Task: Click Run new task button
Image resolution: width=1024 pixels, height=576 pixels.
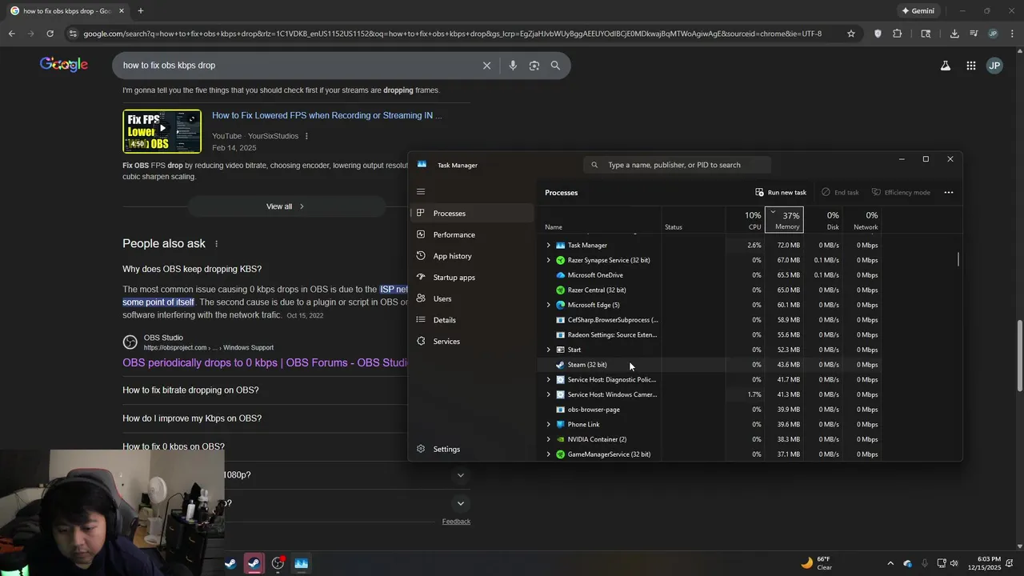Action: tap(781, 193)
